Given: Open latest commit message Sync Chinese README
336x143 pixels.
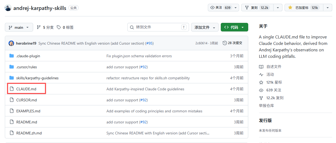Looking at the screenshot, I should [x=91, y=43].
